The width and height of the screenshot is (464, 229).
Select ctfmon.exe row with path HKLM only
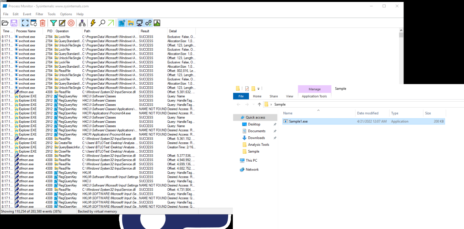pos(98,173)
